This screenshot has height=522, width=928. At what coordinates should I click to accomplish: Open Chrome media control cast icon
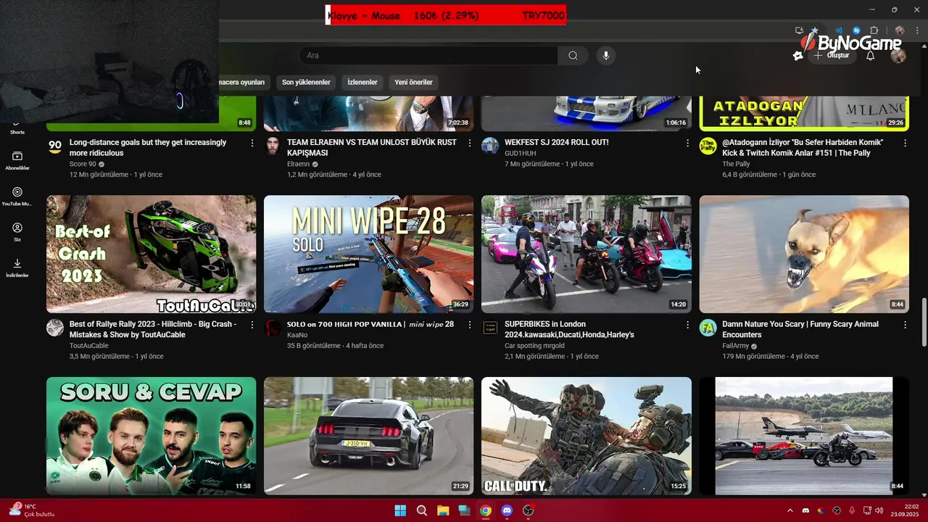839,30
